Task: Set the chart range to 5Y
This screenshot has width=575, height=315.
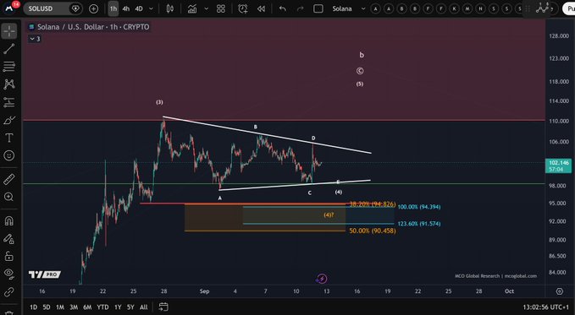Action: [x=130, y=307]
